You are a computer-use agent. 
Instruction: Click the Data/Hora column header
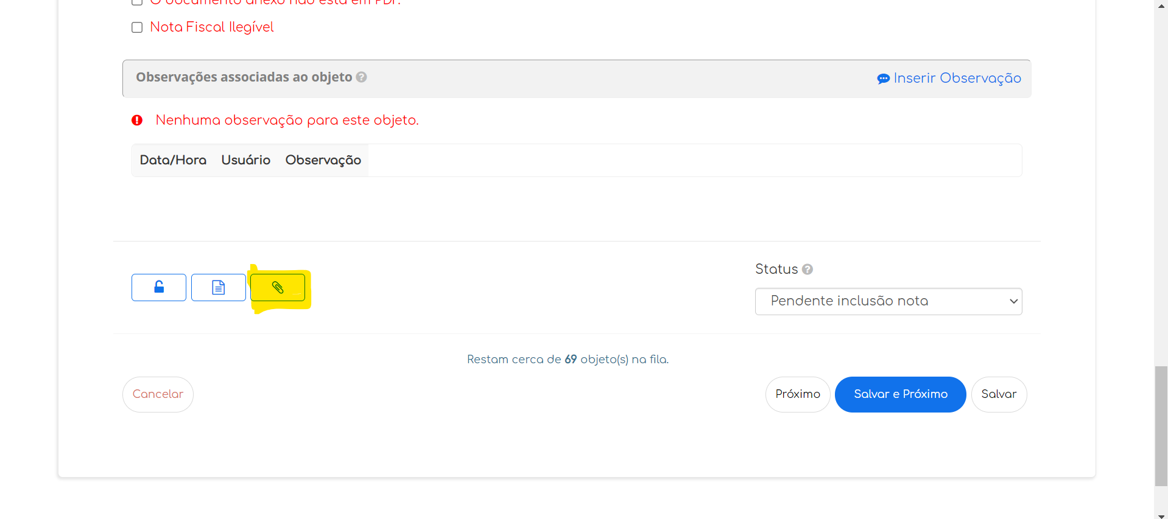[x=173, y=160]
